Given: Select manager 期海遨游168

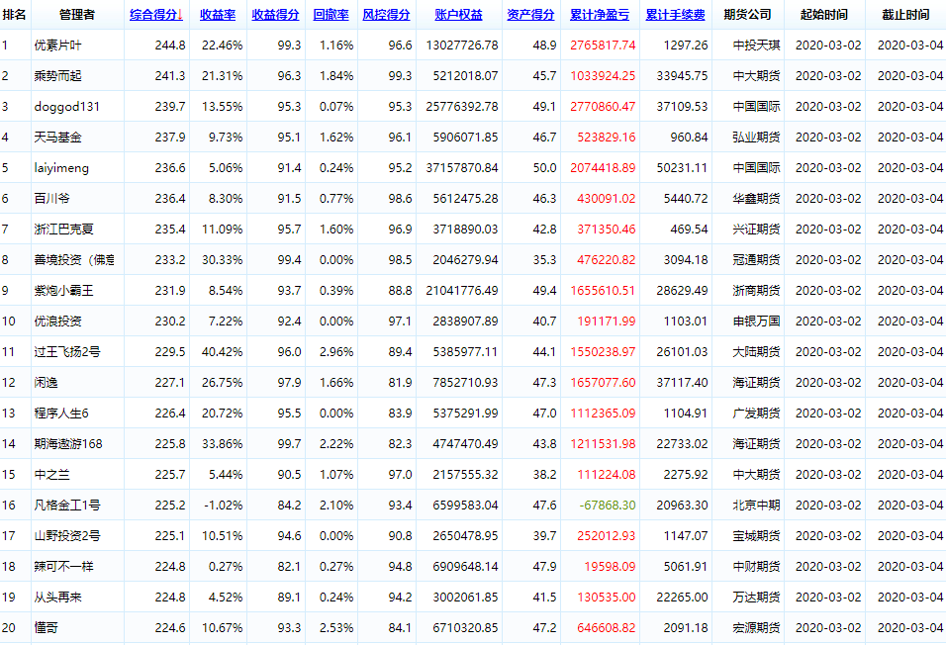Looking at the screenshot, I should coord(68,444).
